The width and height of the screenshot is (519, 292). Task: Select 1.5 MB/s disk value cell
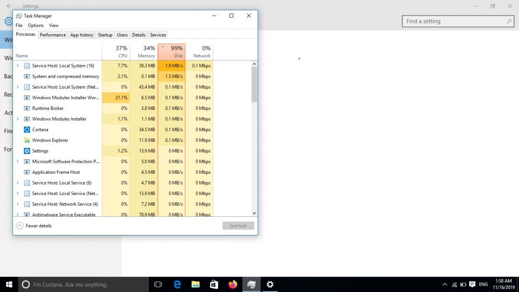click(171, 76)
